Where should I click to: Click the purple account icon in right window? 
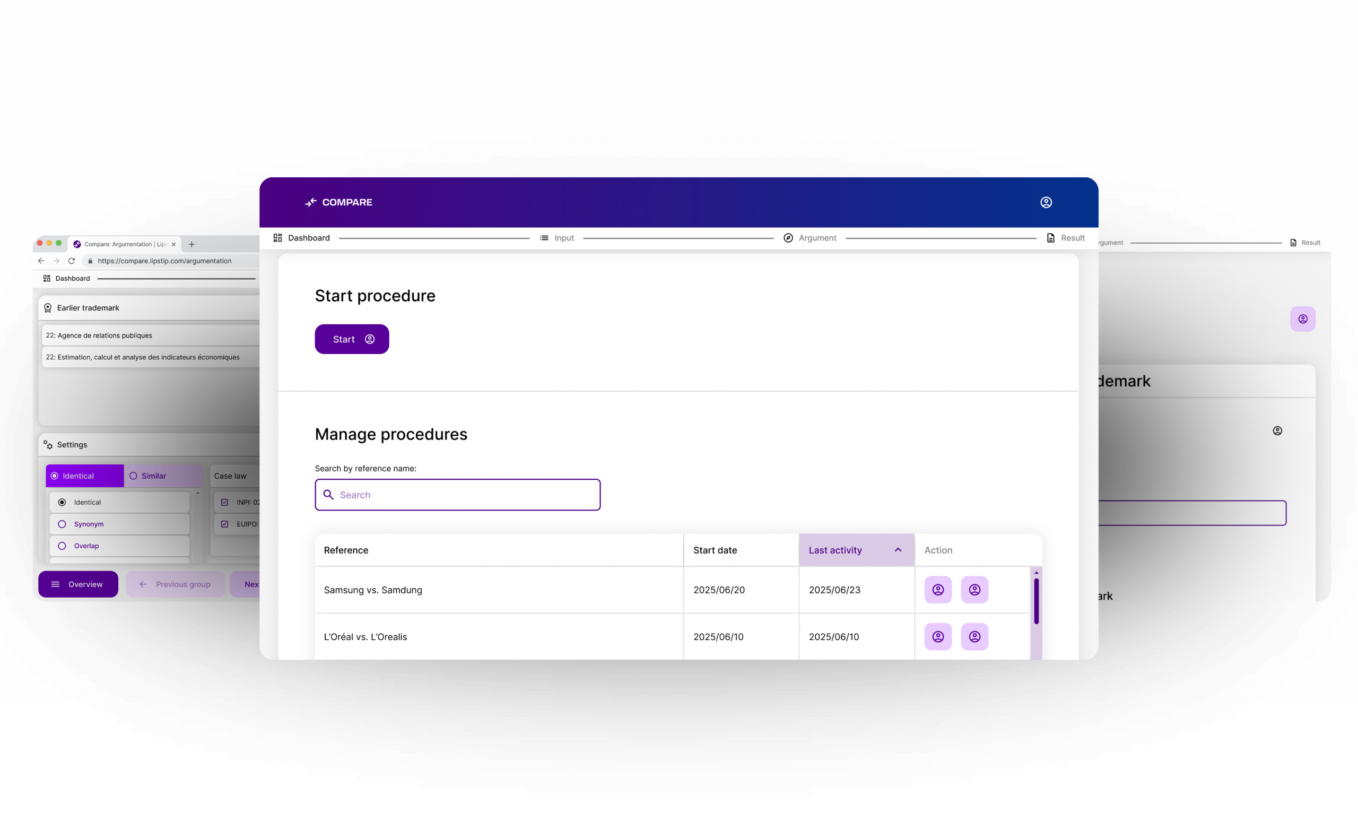1302,319
